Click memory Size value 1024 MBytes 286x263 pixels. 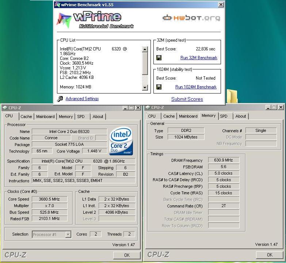click(x=186, y=137)
